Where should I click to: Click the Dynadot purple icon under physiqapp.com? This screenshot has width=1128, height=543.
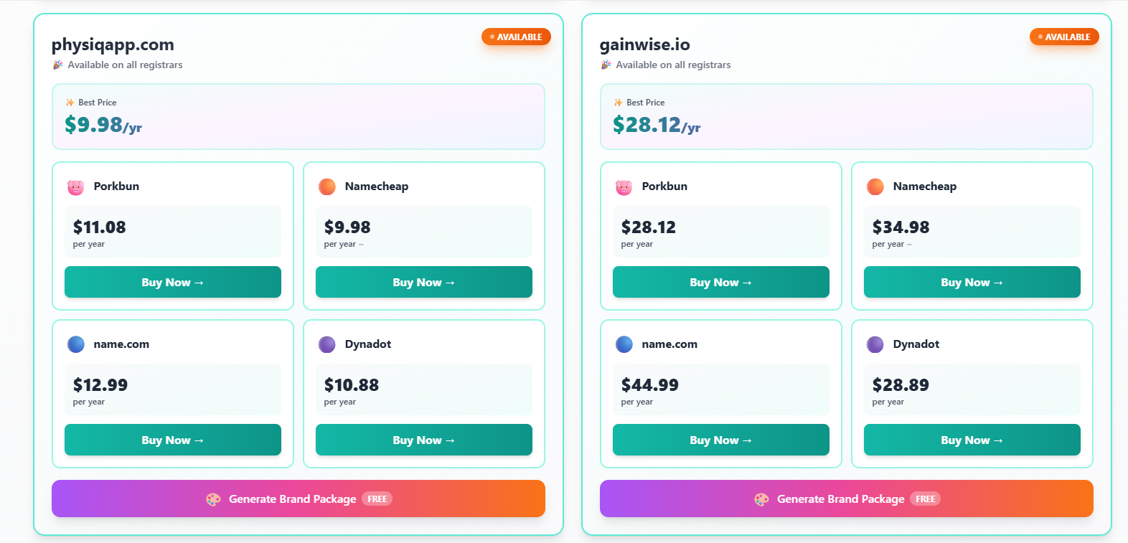point(327,344)
